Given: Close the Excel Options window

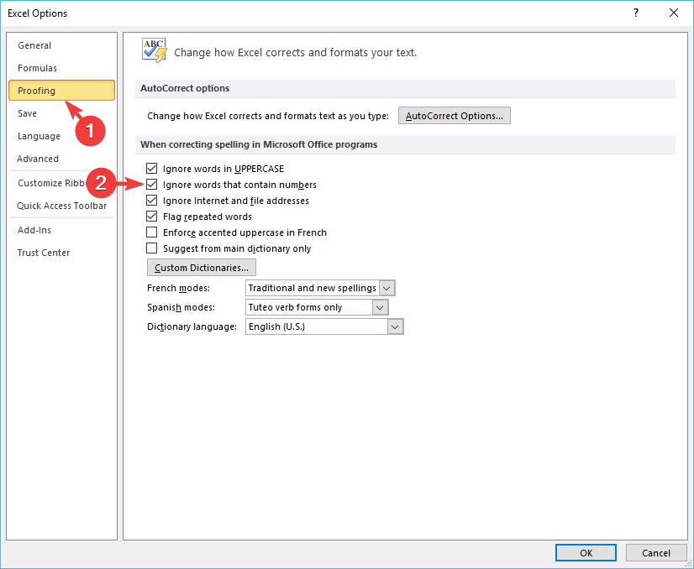Looking at the screenshot, I should click(x=674, y=13).
